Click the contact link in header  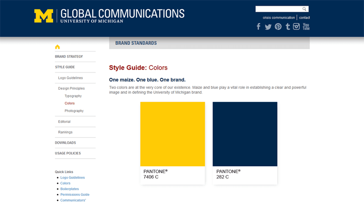(304, 18)
